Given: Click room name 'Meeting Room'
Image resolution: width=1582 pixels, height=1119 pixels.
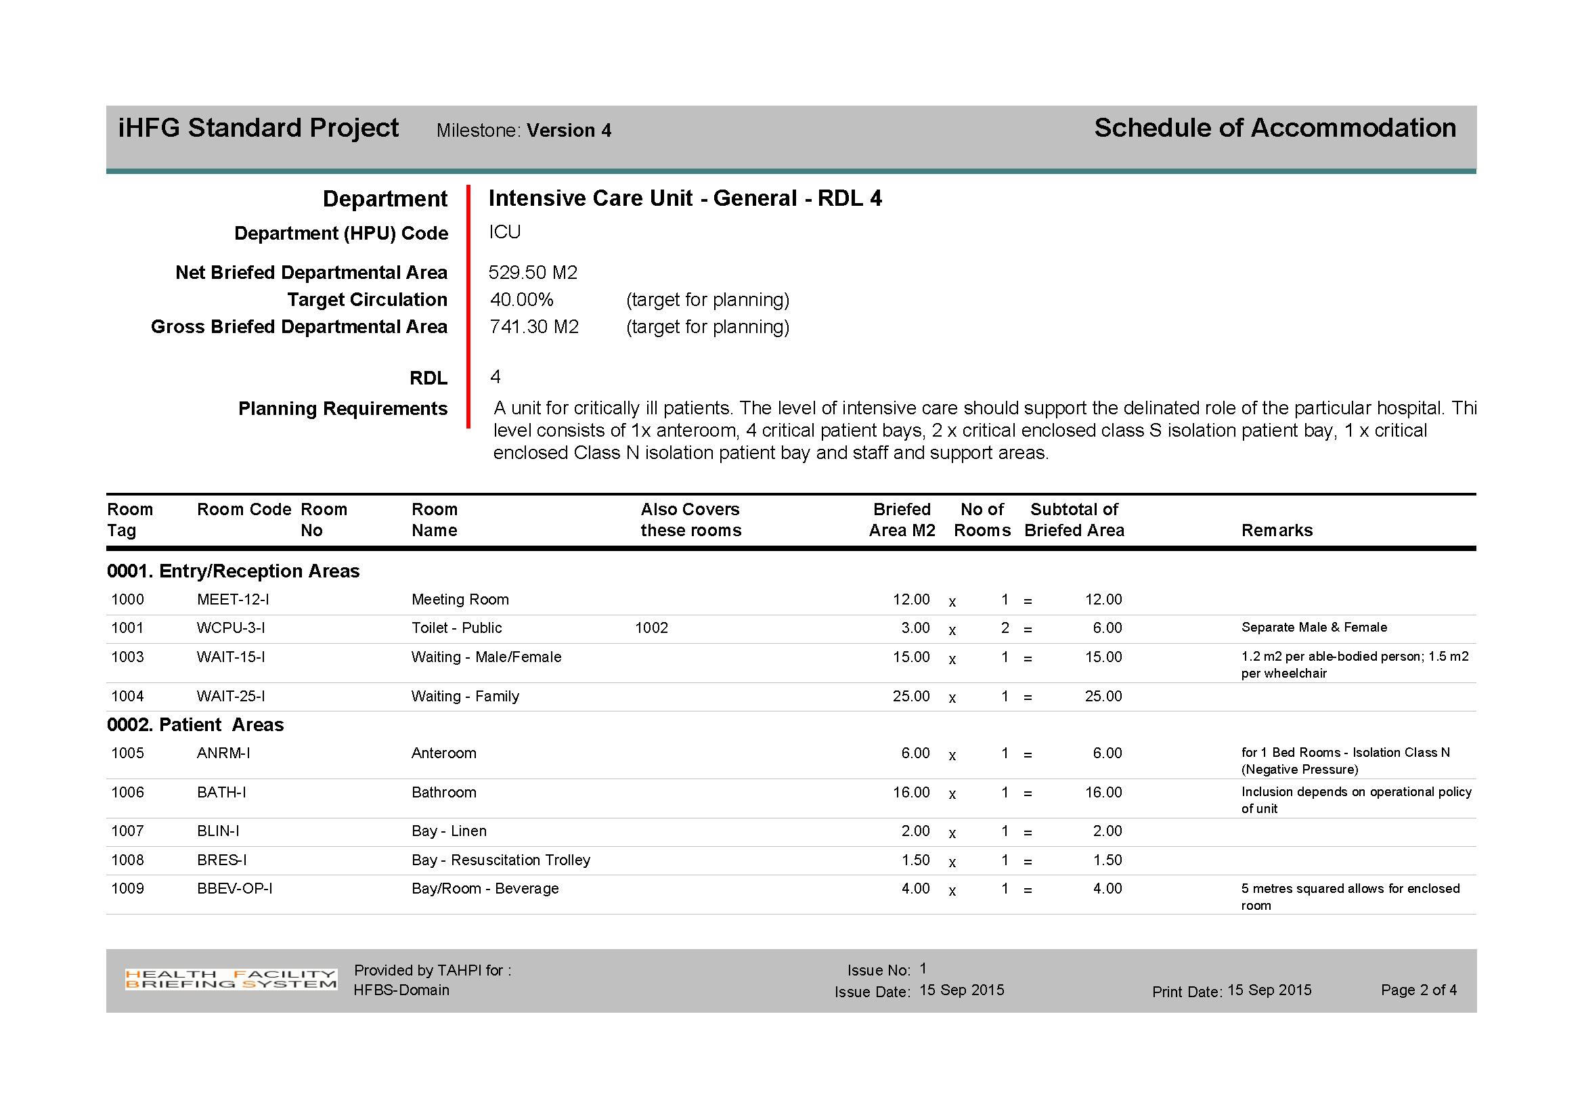Looking at the screenshot, I should click(x=460, y=600).
